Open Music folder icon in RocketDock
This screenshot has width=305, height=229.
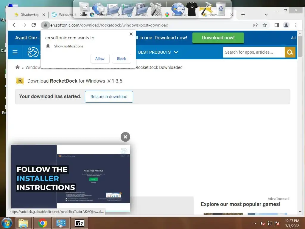pyautogui.click(x=127, y=9)
